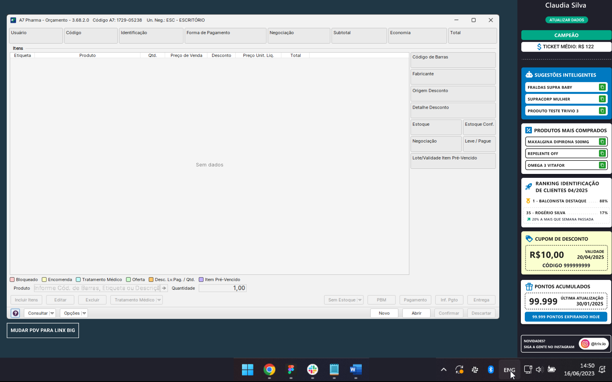Click the medal icon beside Balconista Destaque
Viewport: 612px width, 382px height.
[x=528, y=201]
